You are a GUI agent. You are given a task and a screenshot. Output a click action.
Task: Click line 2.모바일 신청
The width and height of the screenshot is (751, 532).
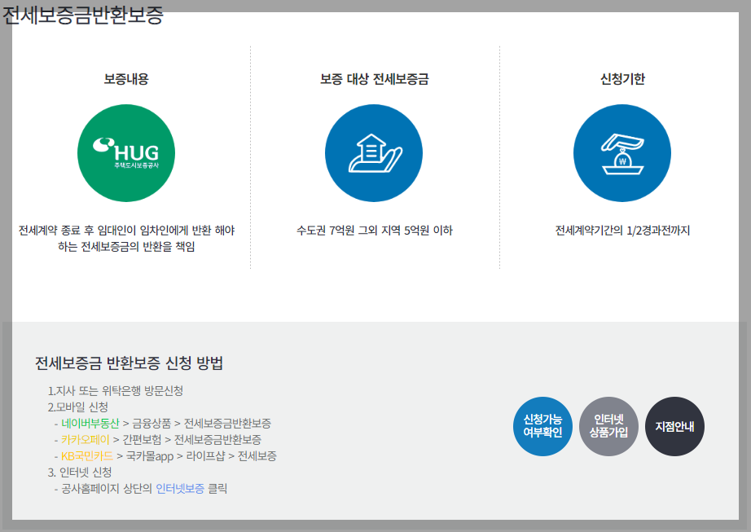(x=78, y=407)
